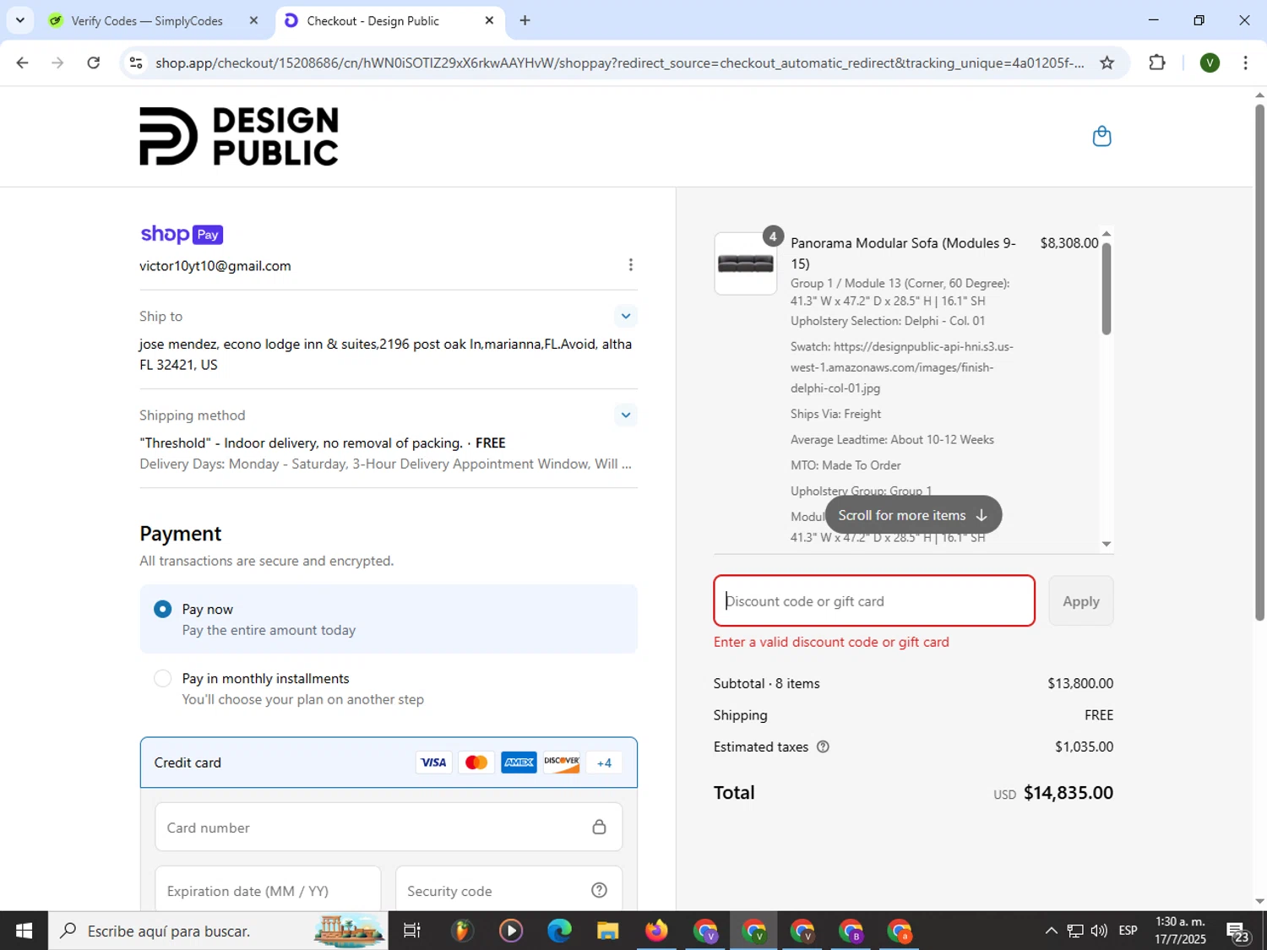Select Pay in monthly installments option

(162, 678)
